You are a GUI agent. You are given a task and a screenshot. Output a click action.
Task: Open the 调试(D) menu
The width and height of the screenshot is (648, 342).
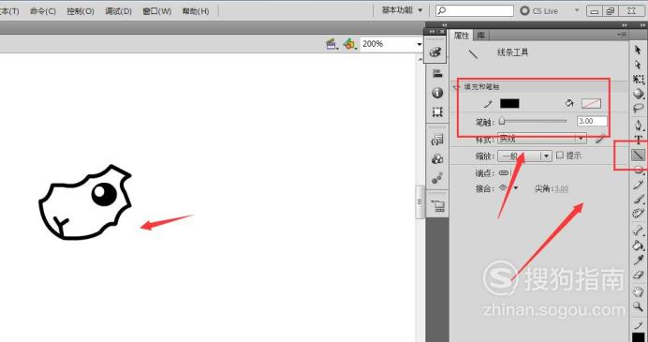pyautogui.click(x=118, y=10)
